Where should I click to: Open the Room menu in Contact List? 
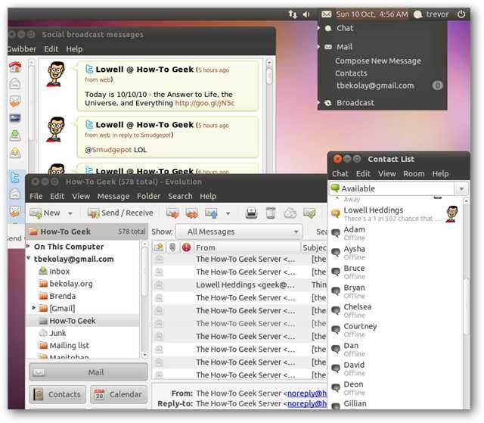(x=414, y=174)
